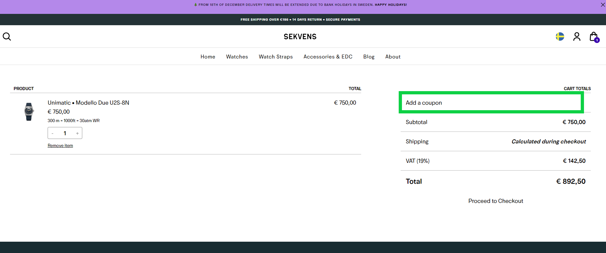The height and width of the screenshot is (253, 606).
Task: Click the bold 'Total' row label
Action: pyautogui.click(x=414, y=181)
